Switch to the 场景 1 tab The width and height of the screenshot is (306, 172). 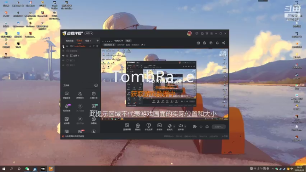click(x=88, y=41)
